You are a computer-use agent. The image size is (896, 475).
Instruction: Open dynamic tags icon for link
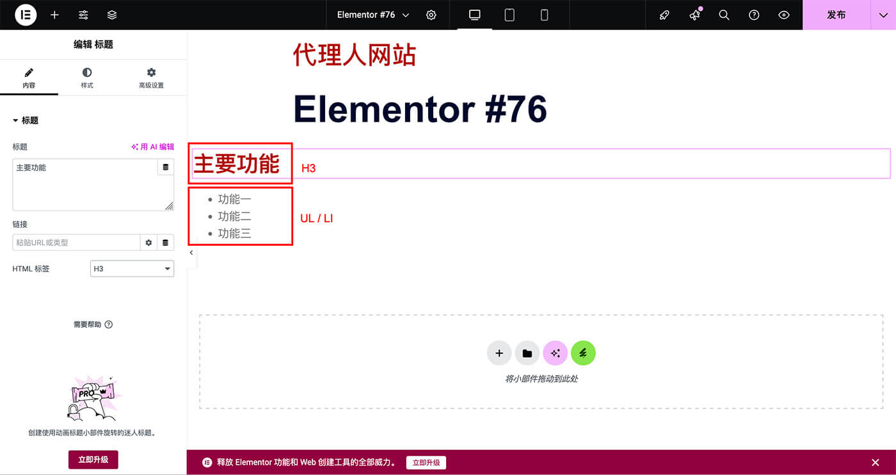(166, 243)
